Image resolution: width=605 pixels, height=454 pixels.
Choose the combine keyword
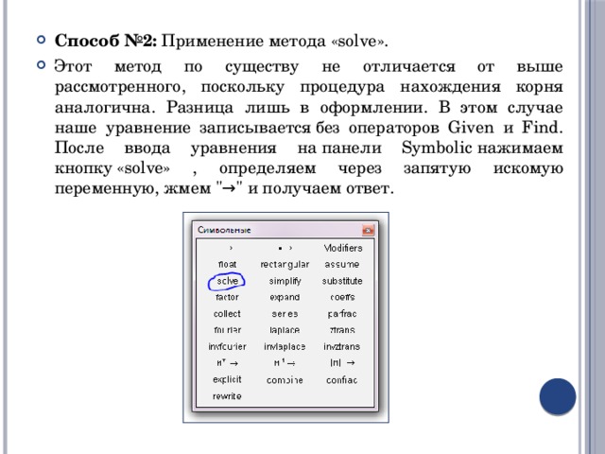pyautogui.click(x=285, y=380)
